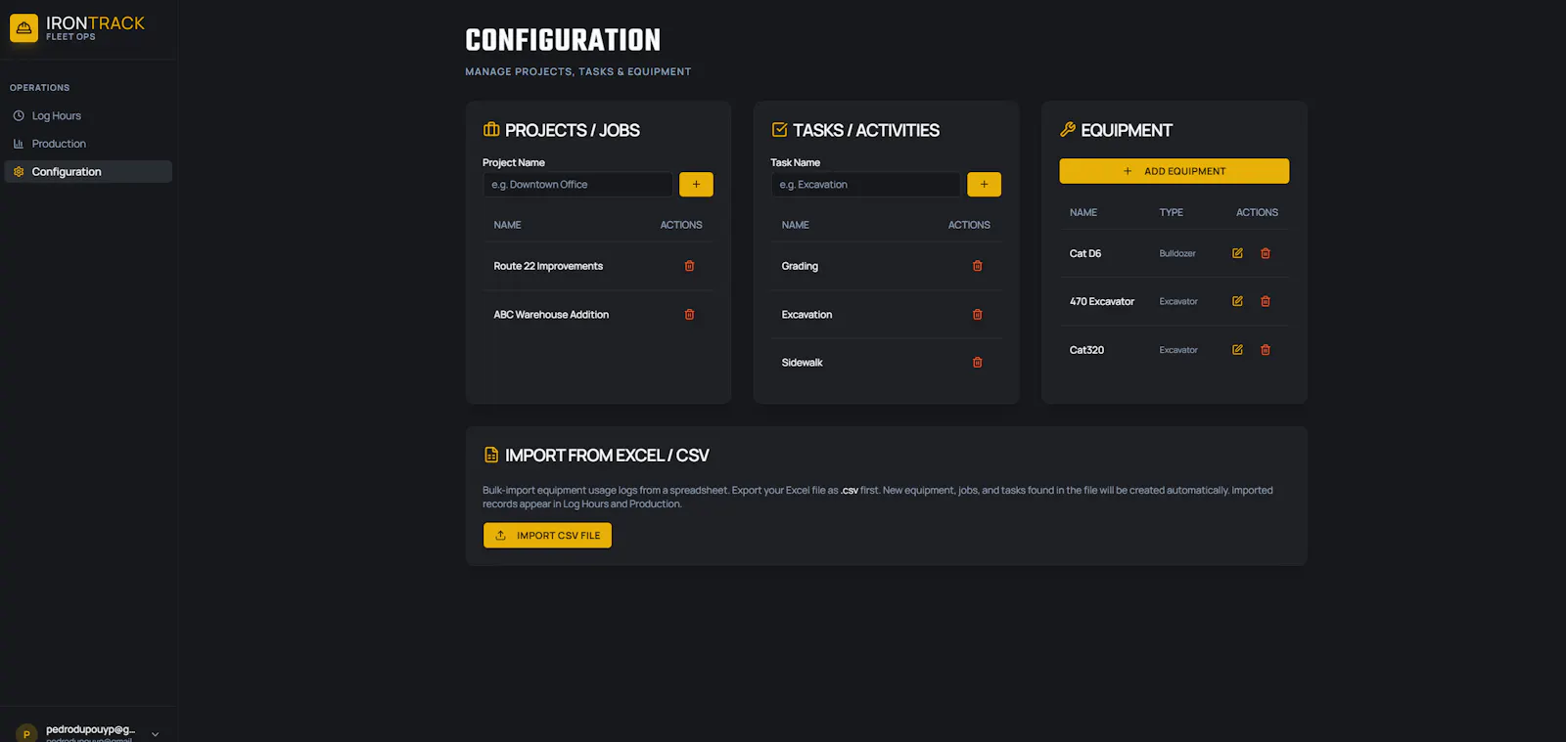Click the Configuration gear icon

pyautogui.click(x=19, y=171)
